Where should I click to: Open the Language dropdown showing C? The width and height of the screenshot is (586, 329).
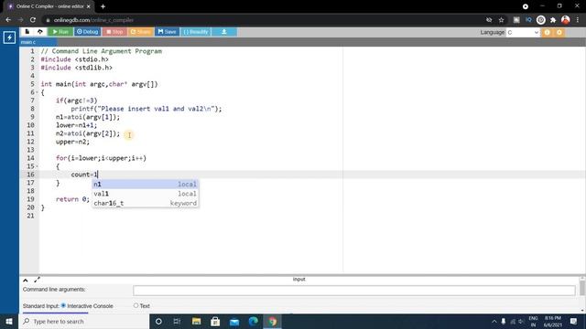coord(523,33)
